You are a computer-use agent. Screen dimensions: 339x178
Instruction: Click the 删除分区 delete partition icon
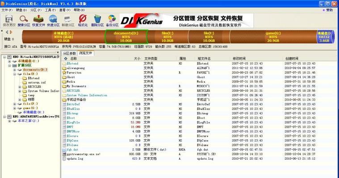tap(97, 20)
